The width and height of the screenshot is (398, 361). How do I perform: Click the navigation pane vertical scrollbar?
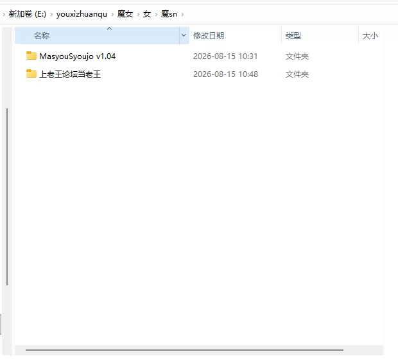[x=7, y=197]
